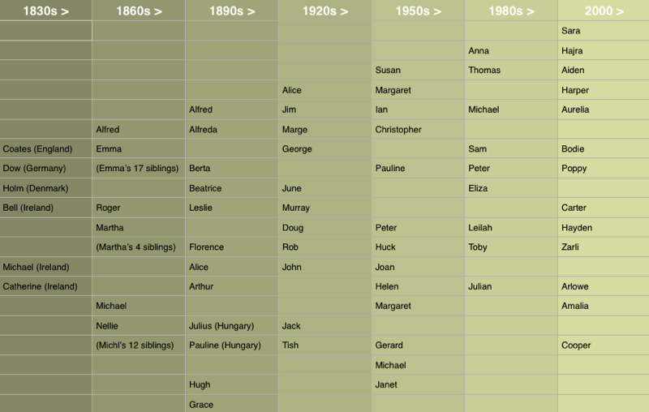Click the Julius (Hungary) cell
Image resolution: width=649 pixels, height=412 pixels.
tap(221, 326)
